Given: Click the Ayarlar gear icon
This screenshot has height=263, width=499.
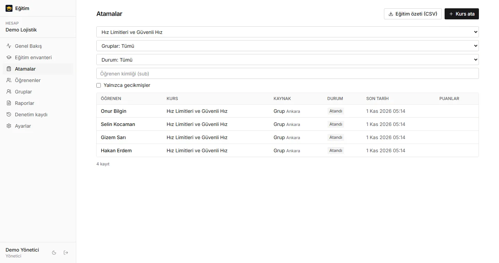Looking at the screenshot, I should (9, 126).
